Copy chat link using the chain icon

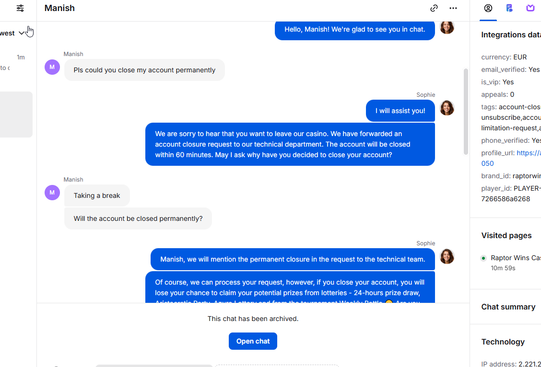pos(434,8)
